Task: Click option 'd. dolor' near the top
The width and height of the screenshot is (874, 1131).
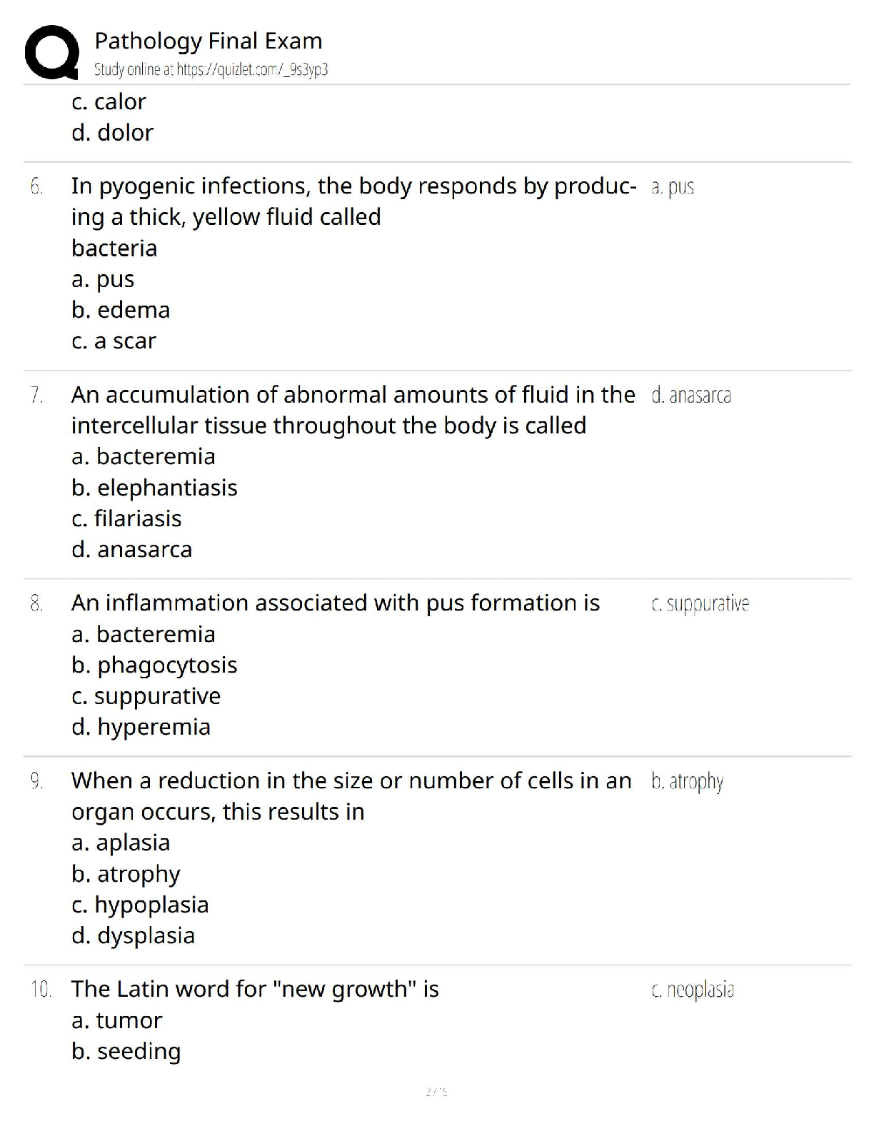Action: coord(112,133)
